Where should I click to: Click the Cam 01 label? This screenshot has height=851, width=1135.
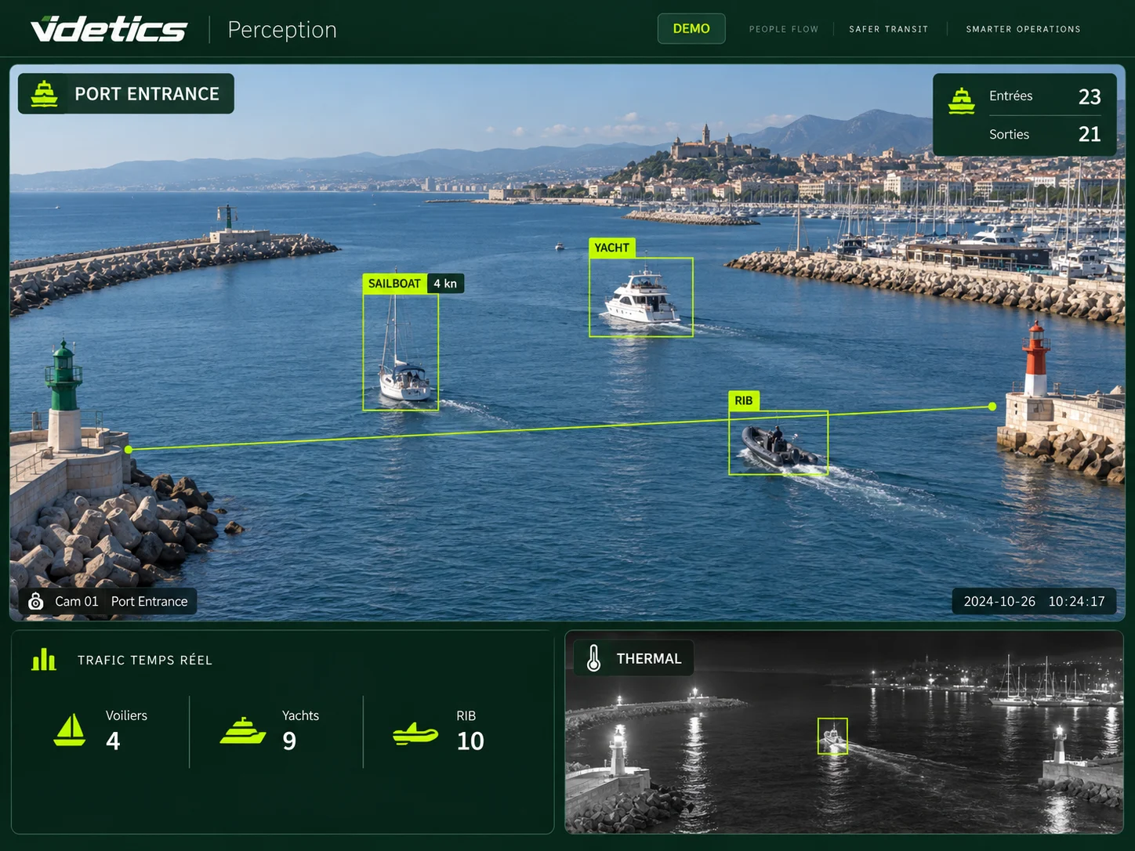click(77, 601)
